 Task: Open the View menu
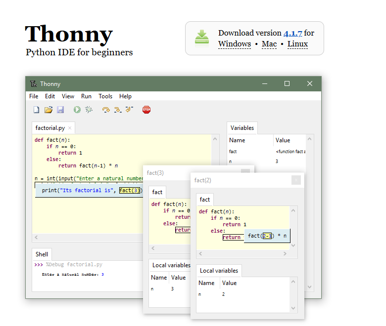(68, 96)
